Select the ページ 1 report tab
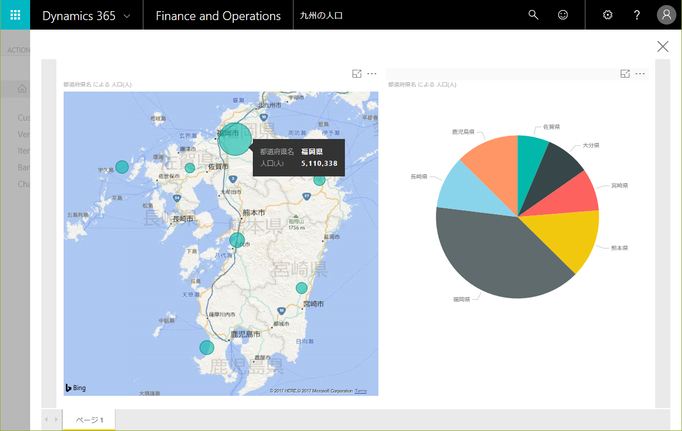The image size is (682, 431). pos(89,420)
